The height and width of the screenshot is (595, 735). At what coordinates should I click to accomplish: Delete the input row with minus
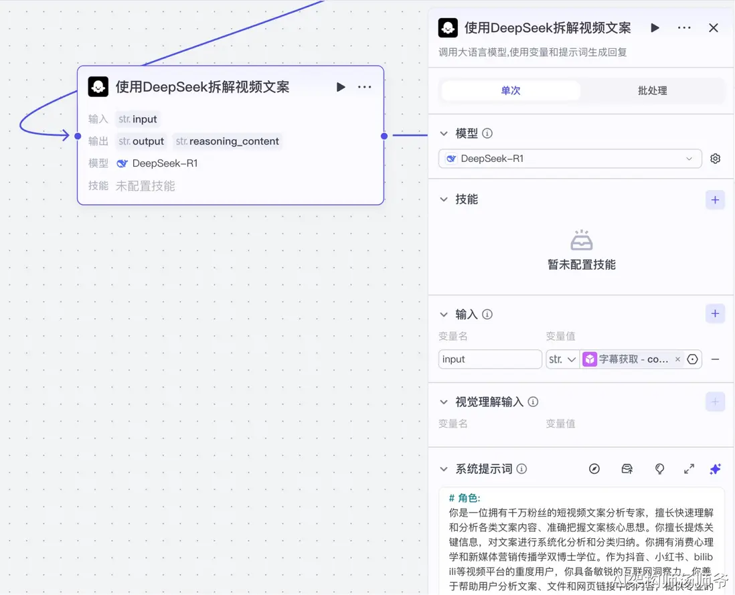point(716,359)
